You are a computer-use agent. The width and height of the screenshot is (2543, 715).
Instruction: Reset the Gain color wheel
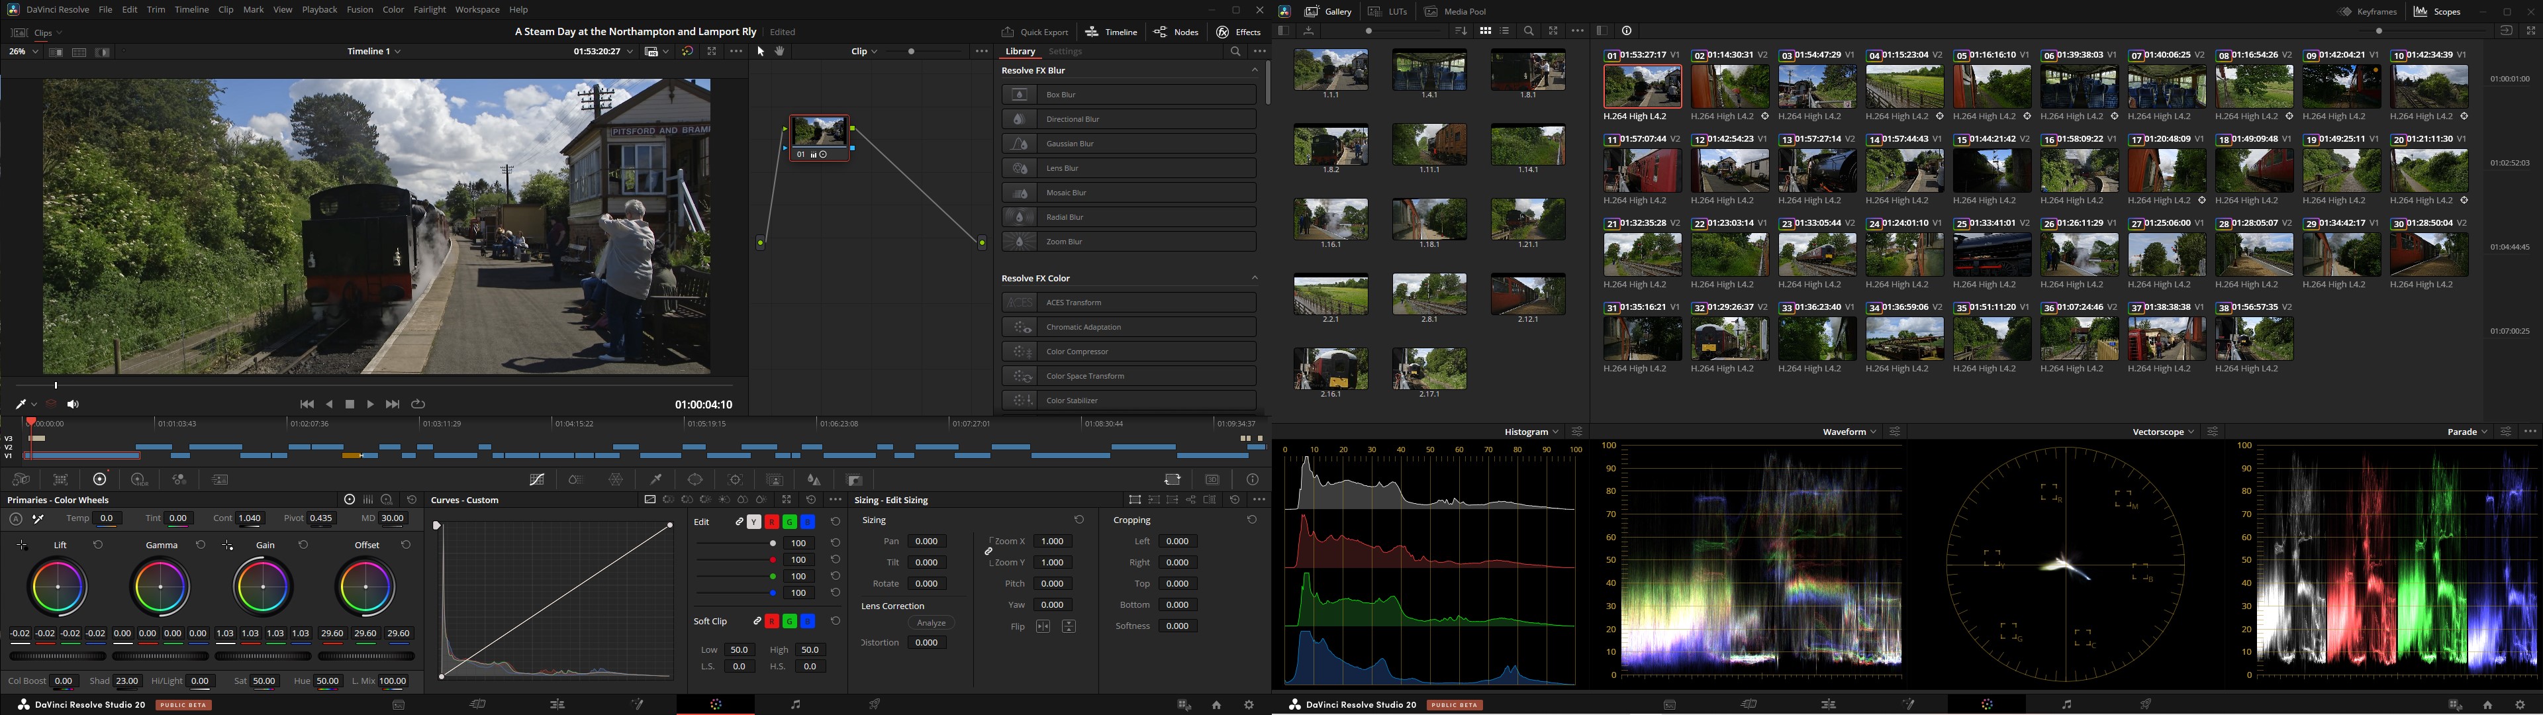[303, 545]
